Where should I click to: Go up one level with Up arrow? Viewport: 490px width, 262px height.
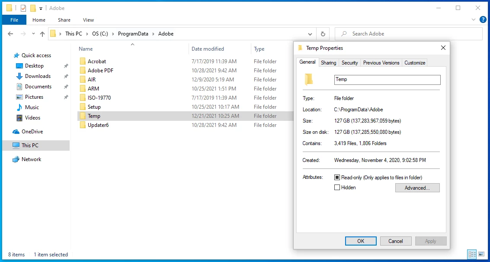coord(42,34)
